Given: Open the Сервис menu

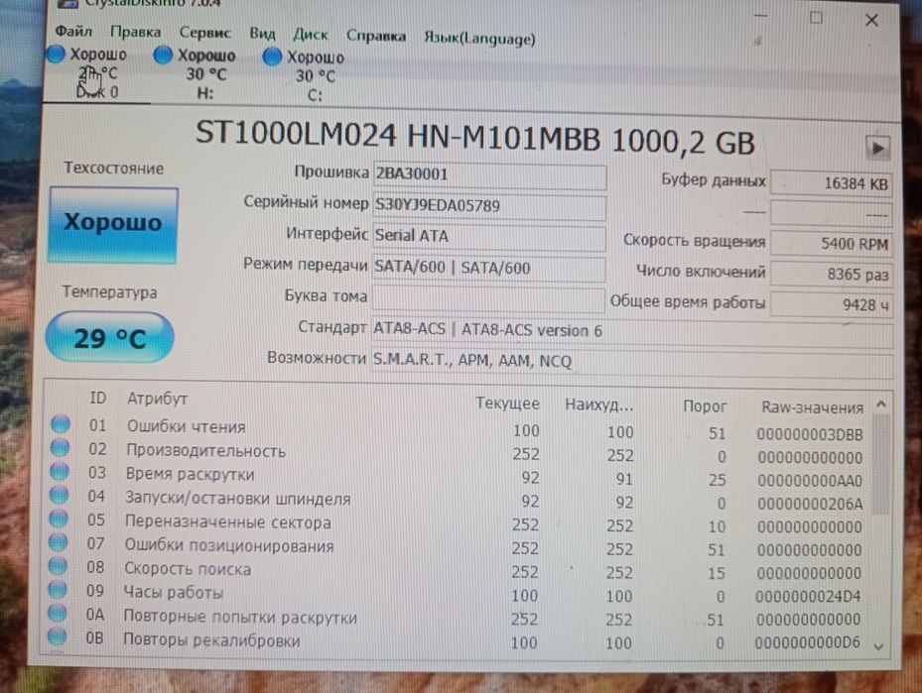Looking at the screenshot, I should coord(204,33).
